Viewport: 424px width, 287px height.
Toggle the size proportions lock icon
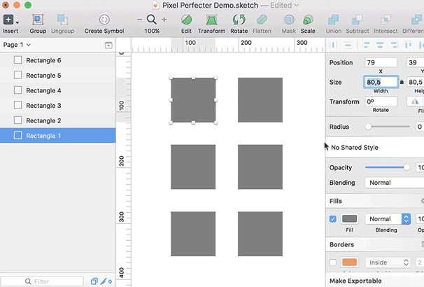tap(402, 83)
